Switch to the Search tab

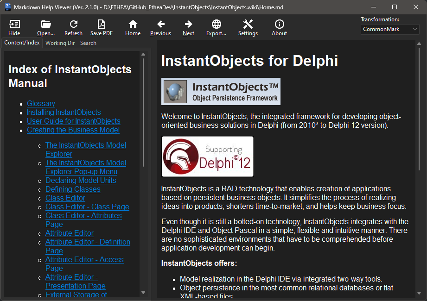[x=88, y=43]
